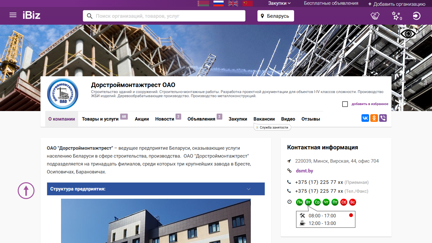Click the Тел./Факс phone number

tap(319, 191)
